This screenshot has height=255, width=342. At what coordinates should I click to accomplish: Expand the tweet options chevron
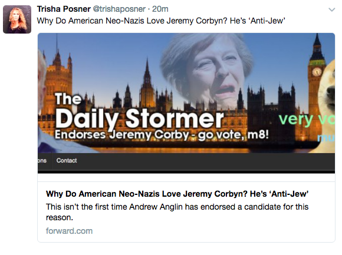click(x=332, y=9)
